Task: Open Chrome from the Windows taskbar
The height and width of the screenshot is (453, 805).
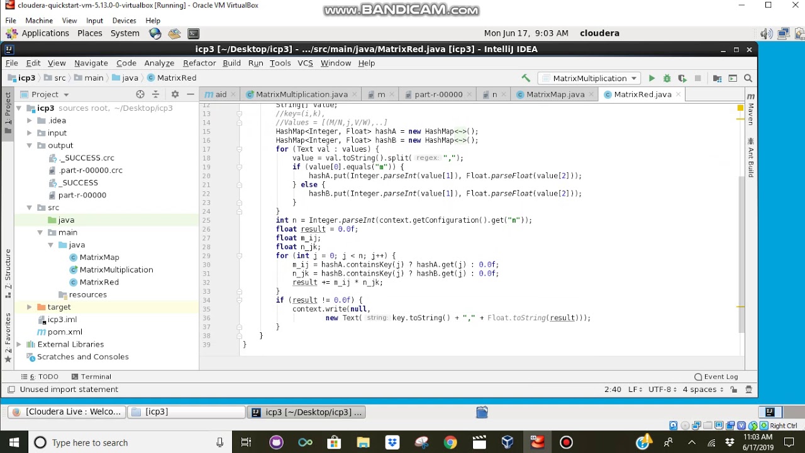Action: 450,442
